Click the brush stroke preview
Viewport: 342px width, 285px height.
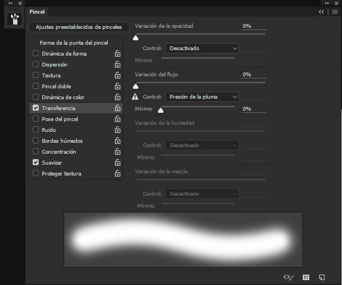(x=183, y=240)
